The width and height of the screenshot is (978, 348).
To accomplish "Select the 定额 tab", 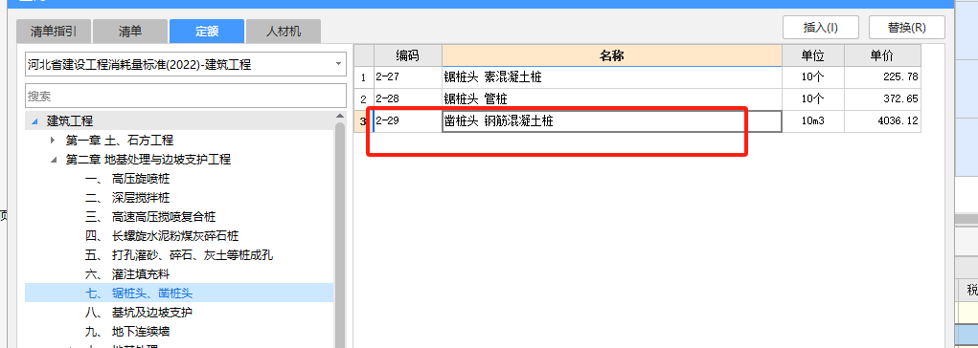I will click(x=207, y=32).
